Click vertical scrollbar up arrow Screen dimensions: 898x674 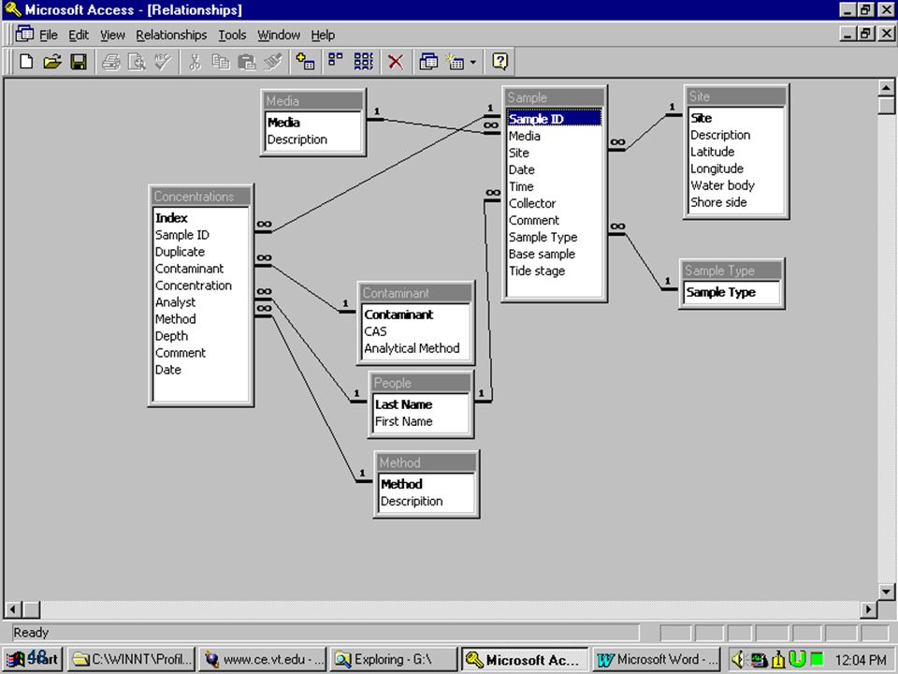tap(886, 88)
